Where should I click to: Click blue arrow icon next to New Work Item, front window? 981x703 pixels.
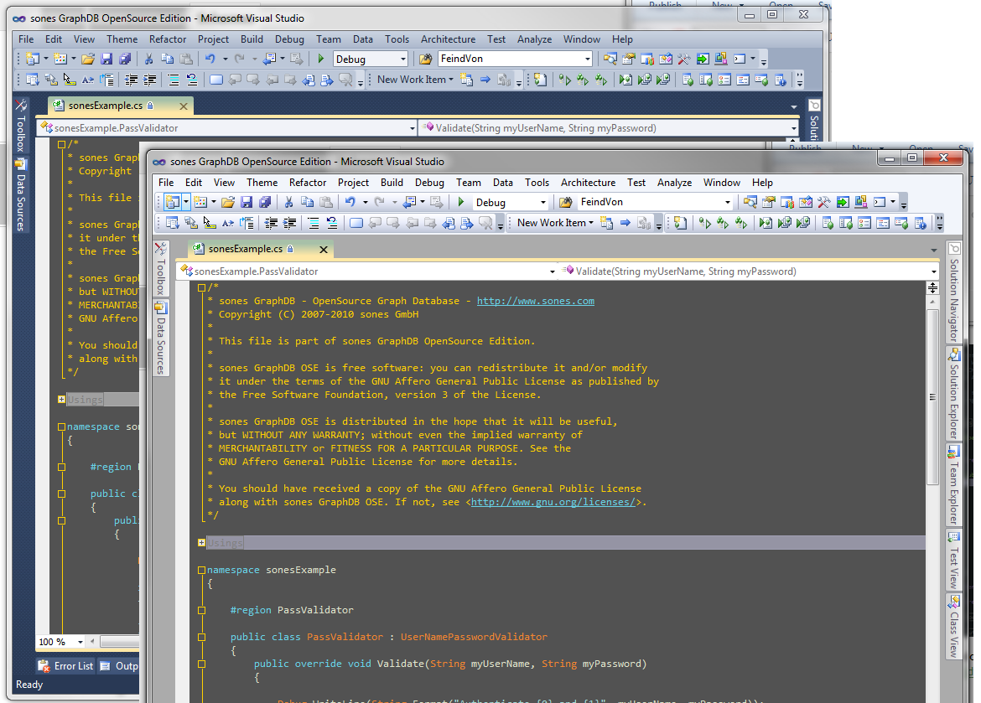[x=625, y=223]
